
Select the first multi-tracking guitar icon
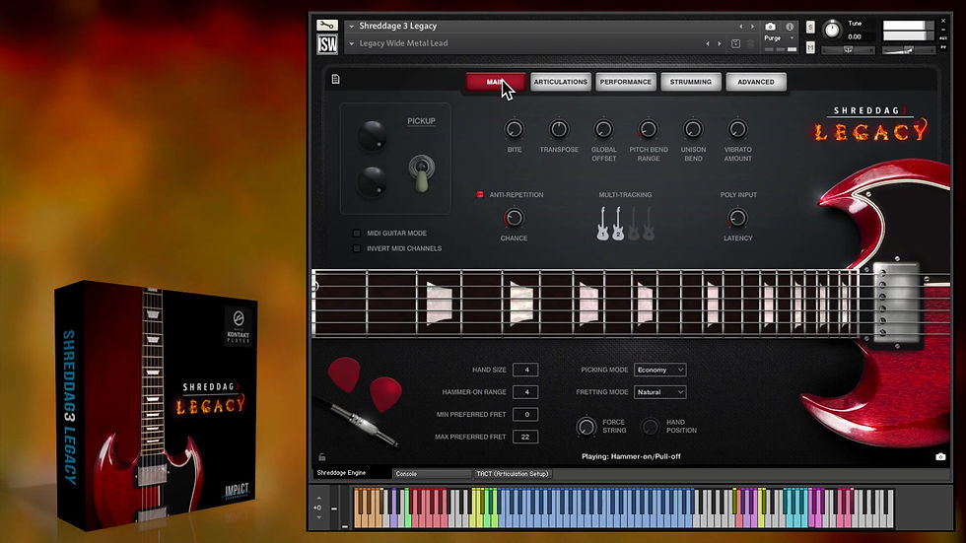(602, 224)
